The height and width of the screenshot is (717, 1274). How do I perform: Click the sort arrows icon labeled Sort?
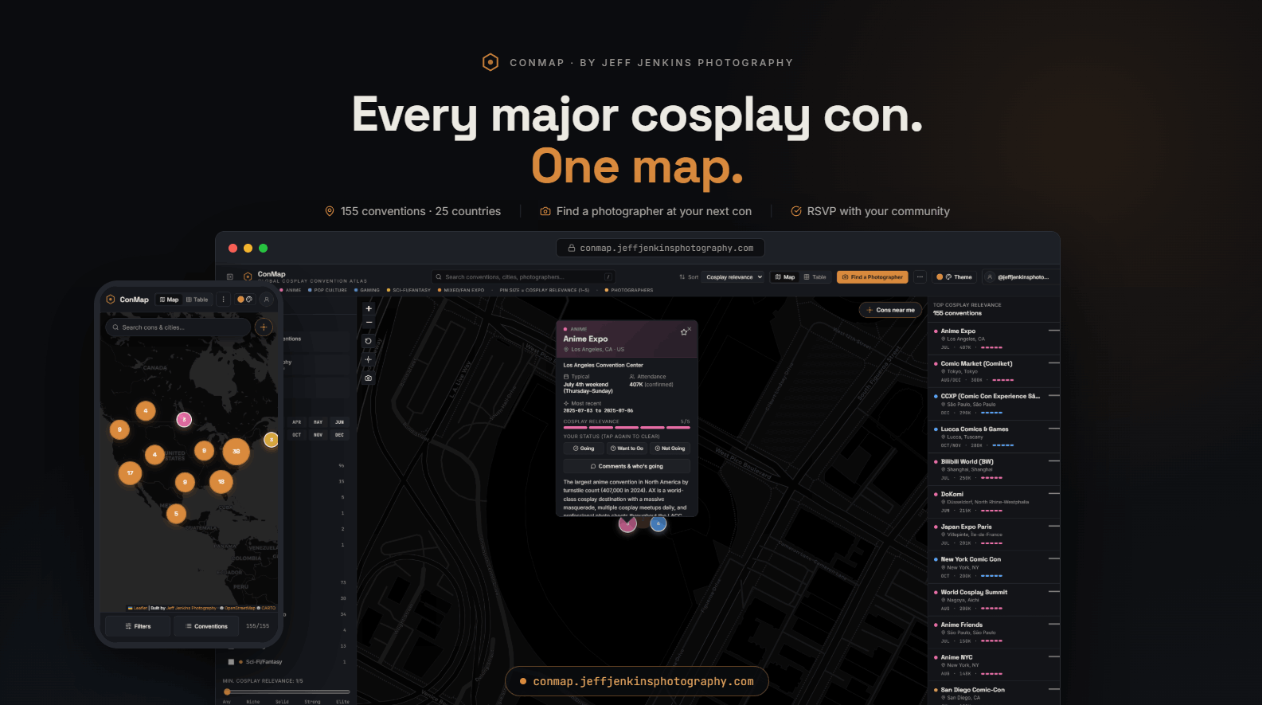[x=682, y=277]
